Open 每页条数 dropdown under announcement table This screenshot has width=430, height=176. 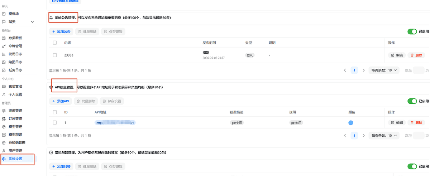point(384,70)
